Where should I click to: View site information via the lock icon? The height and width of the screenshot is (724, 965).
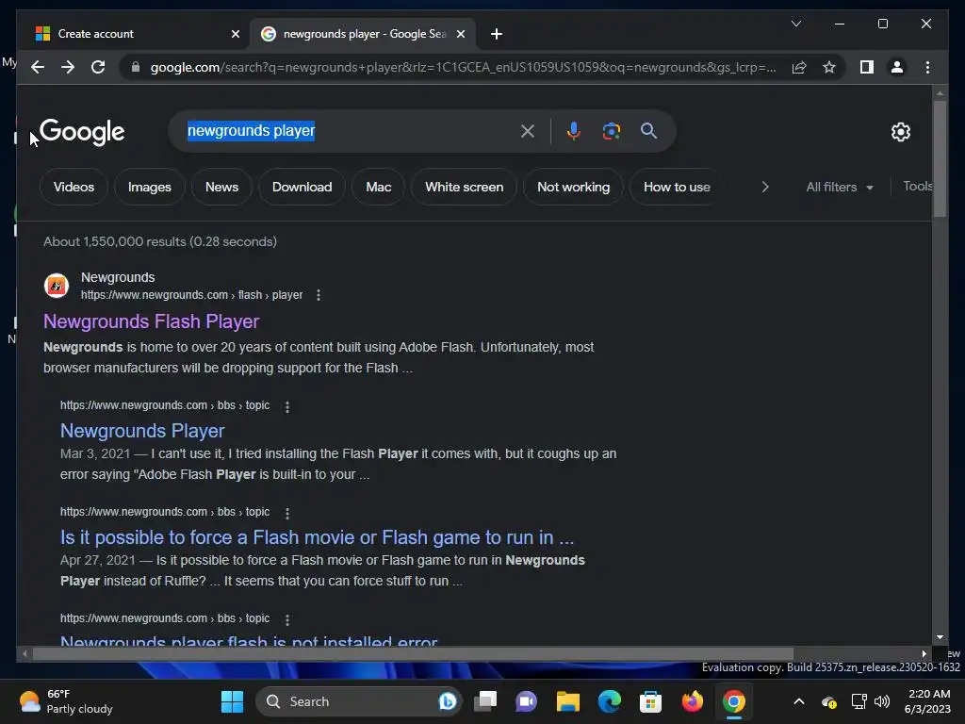(x=136, y=67)
